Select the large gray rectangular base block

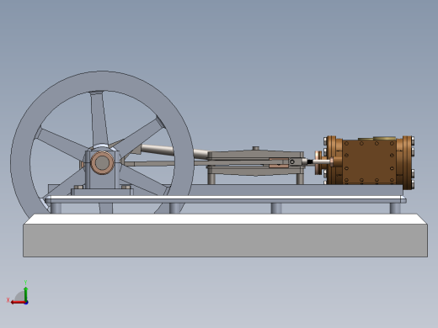coord(226,240)
